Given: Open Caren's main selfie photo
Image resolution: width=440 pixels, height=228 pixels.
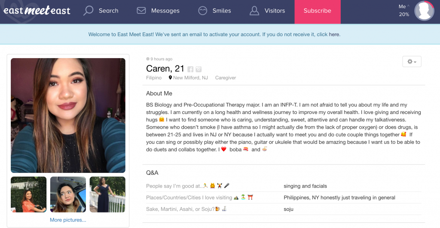Looking at the screenshot, I should pyautogui.click(x=68, y=115).
